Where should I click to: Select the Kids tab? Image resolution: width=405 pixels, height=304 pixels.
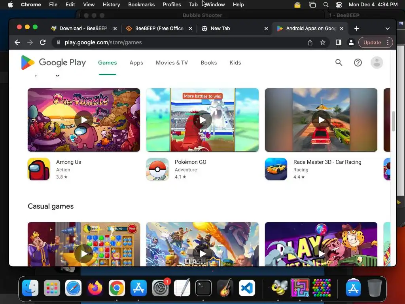[235, 63]
